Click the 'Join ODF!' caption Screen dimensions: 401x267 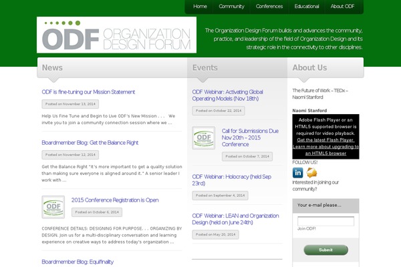(x=306, y=228)
